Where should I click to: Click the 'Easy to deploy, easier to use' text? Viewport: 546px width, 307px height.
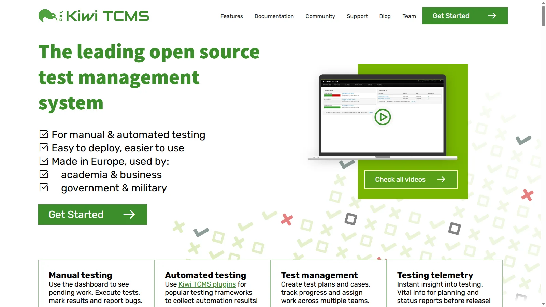pyautogui.click(x=118, y=148)
